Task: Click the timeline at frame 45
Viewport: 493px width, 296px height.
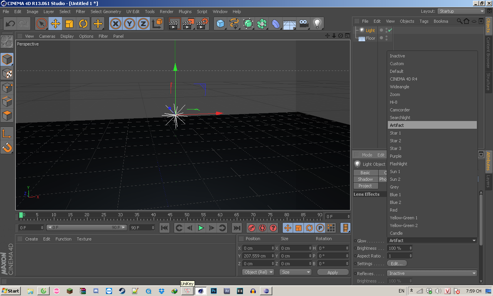Action: [170, 216]
